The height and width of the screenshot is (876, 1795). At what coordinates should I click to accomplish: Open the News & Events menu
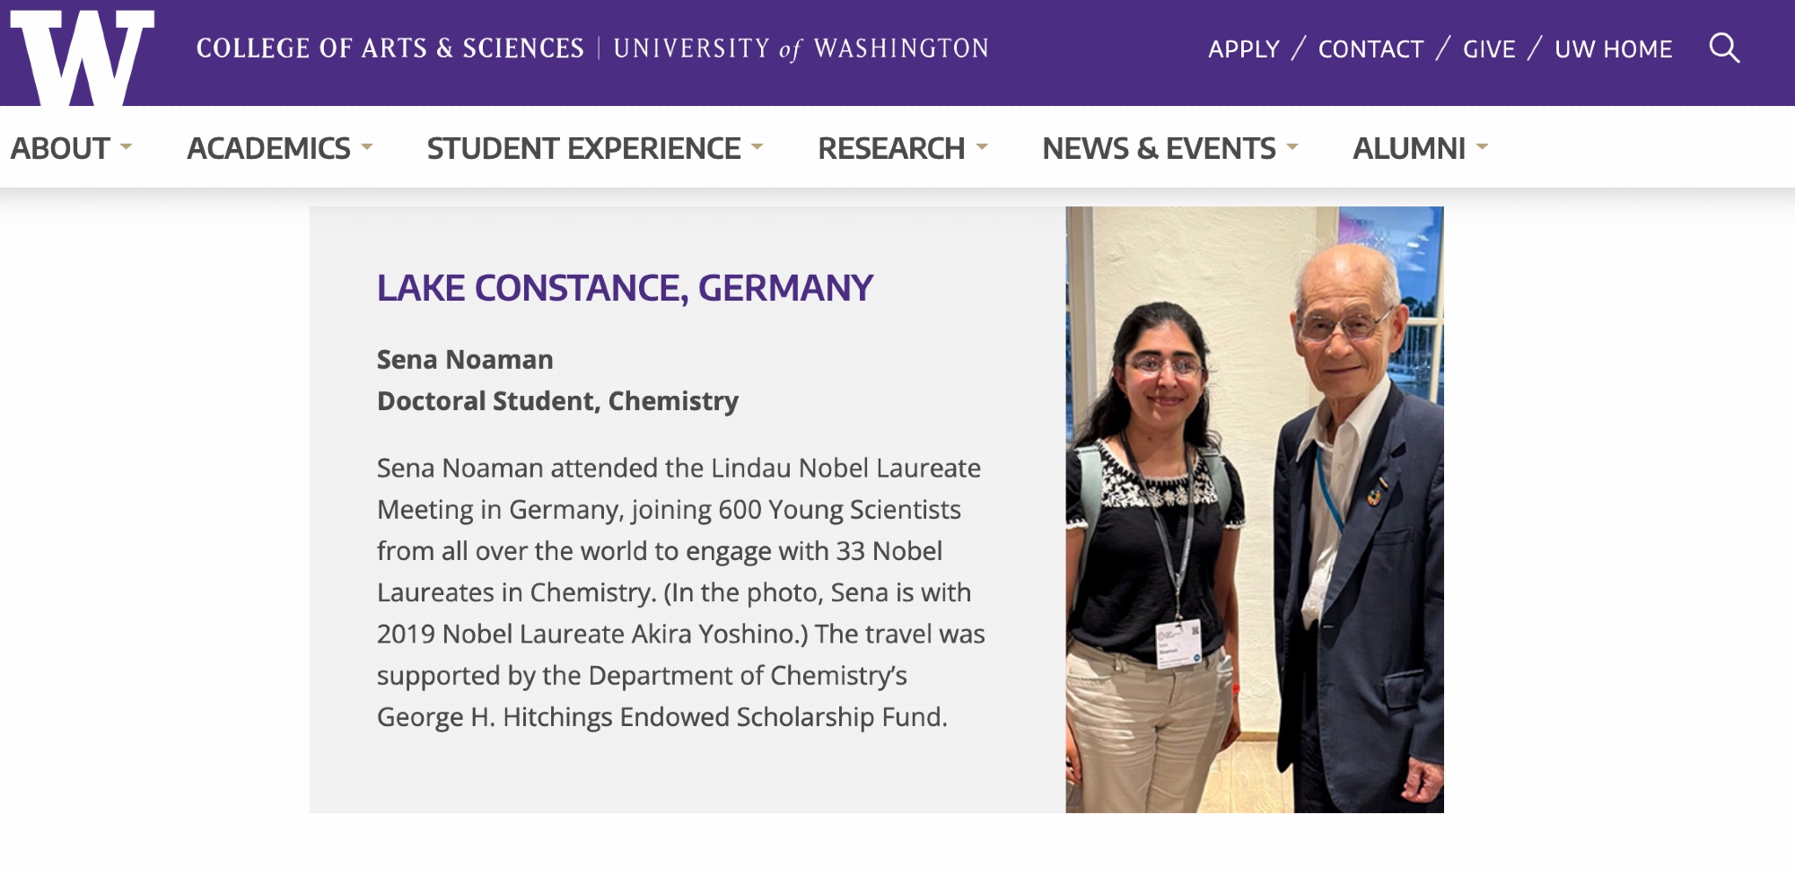point(1159,148)
